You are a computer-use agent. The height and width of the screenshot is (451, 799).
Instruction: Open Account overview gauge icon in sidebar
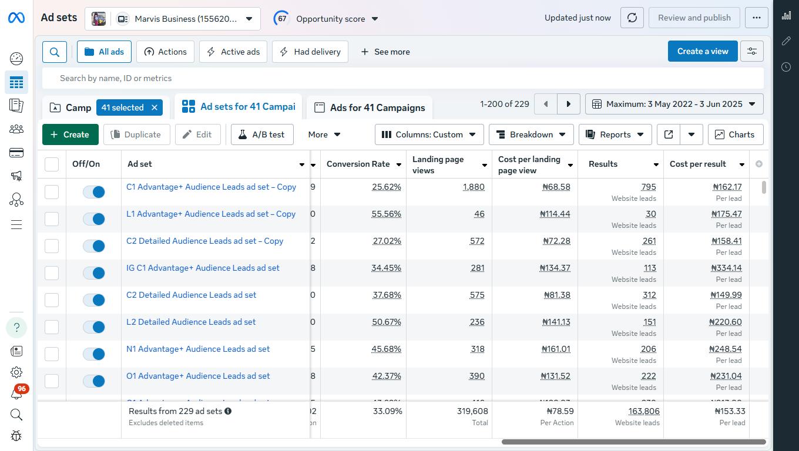(x=16, y=59)
